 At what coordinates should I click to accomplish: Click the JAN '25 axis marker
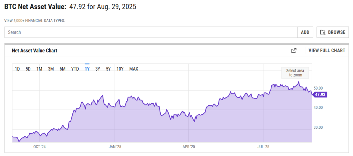pyautogui.click(x=115, y=147)
